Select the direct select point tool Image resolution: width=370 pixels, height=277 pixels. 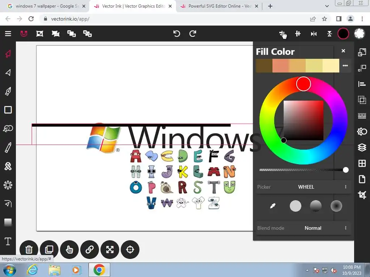[8, 72]
